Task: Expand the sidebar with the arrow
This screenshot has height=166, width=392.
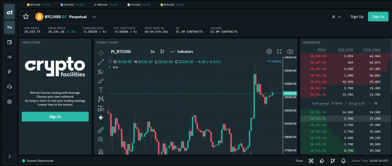Action: [10, 156]
